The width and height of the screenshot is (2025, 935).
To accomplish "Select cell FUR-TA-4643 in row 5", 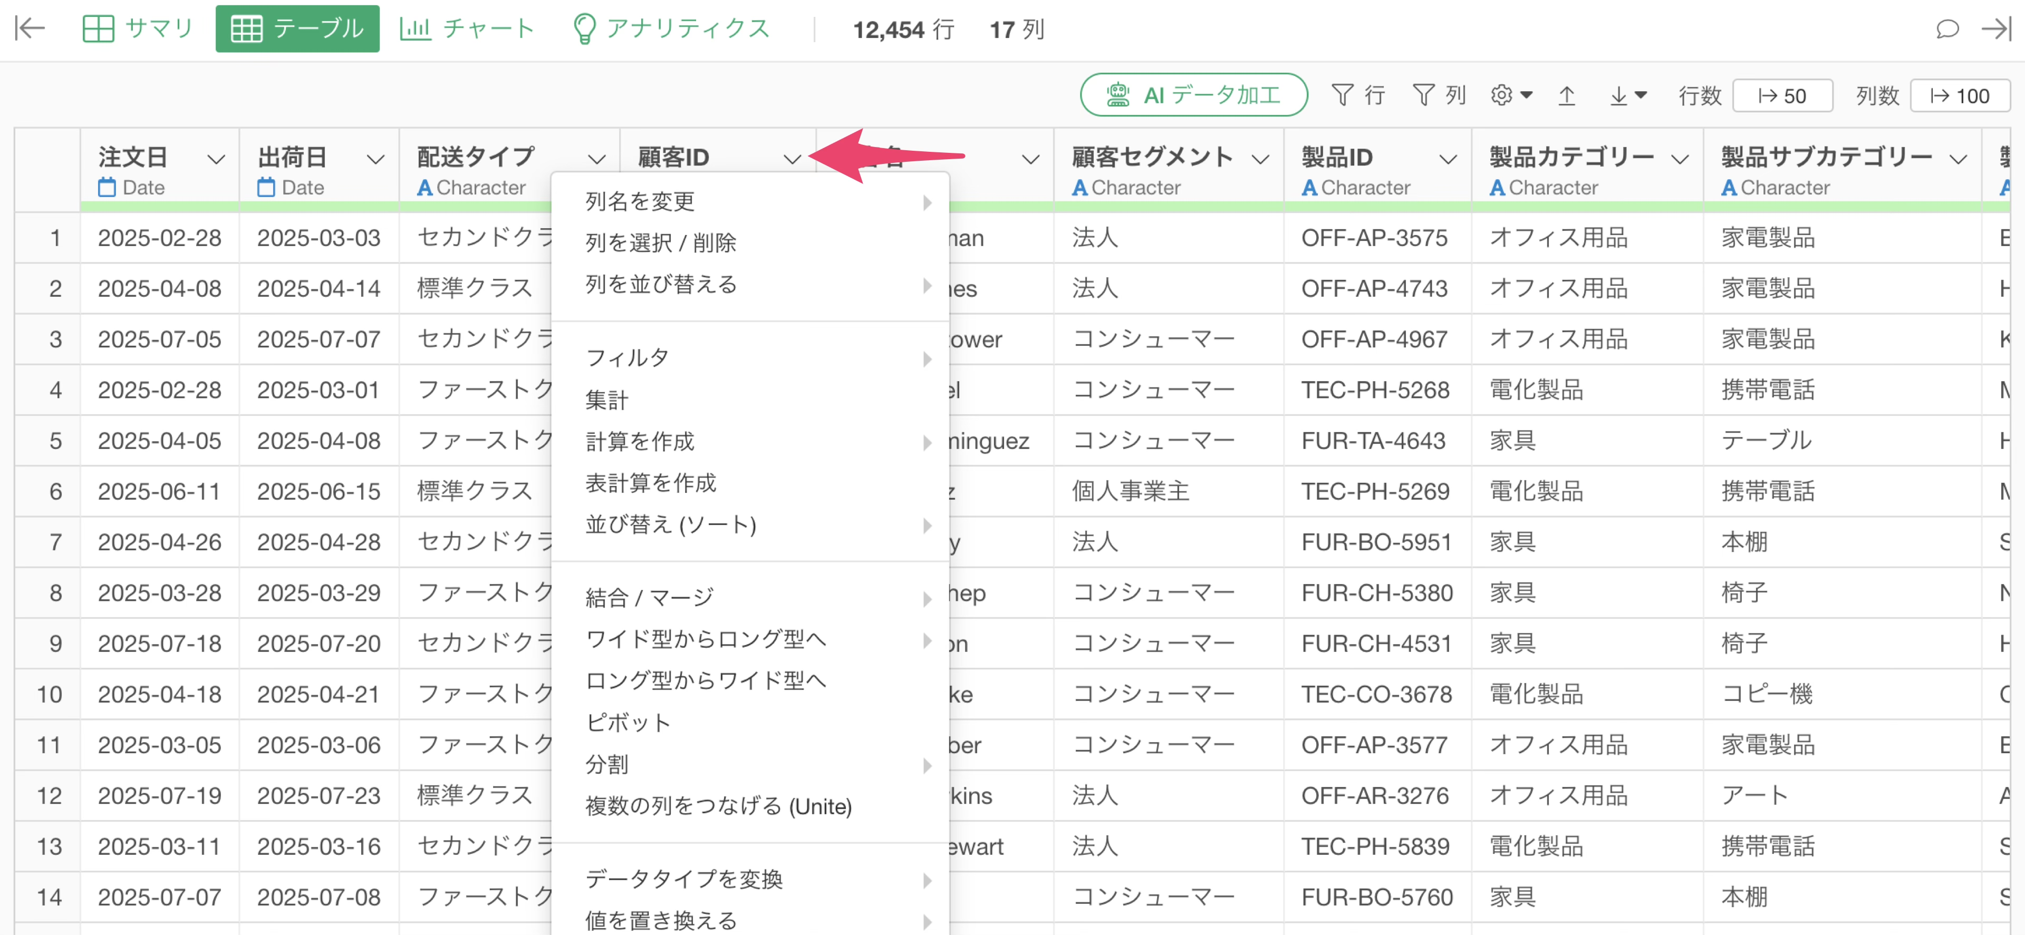I will click(1377, 441).
